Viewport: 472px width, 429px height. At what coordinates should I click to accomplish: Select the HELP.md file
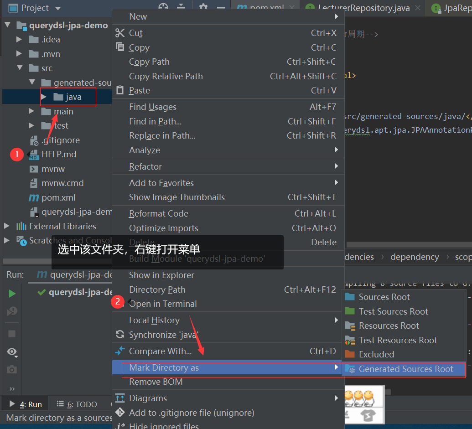[x=59, y=154]
